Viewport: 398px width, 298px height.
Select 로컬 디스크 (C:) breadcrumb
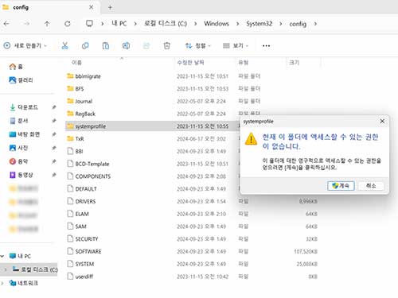click(166, 24)
